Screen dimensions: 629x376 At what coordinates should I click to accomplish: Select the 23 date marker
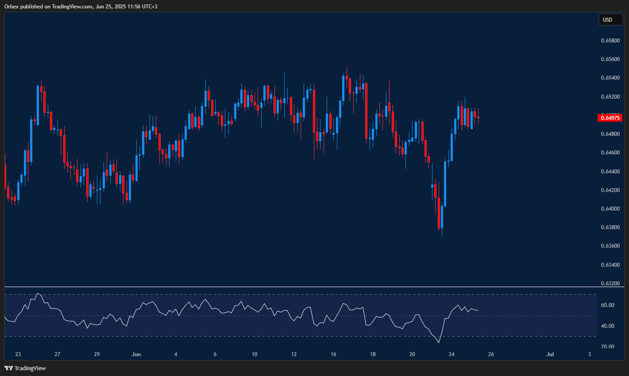point(18,354)
